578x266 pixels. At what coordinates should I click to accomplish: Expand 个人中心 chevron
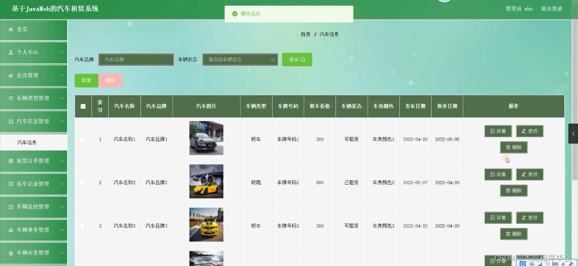62,52
